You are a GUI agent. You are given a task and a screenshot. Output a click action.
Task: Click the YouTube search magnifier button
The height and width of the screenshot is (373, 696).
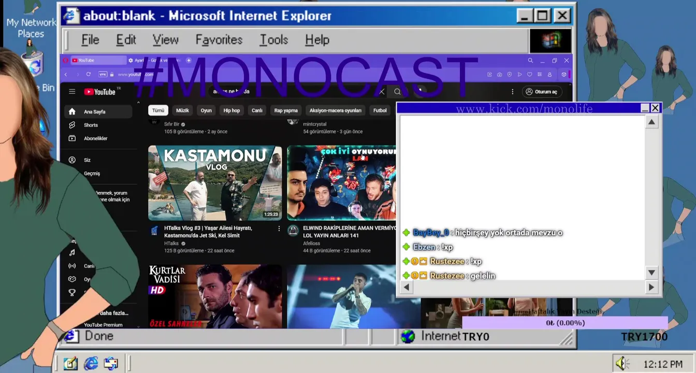397,92
